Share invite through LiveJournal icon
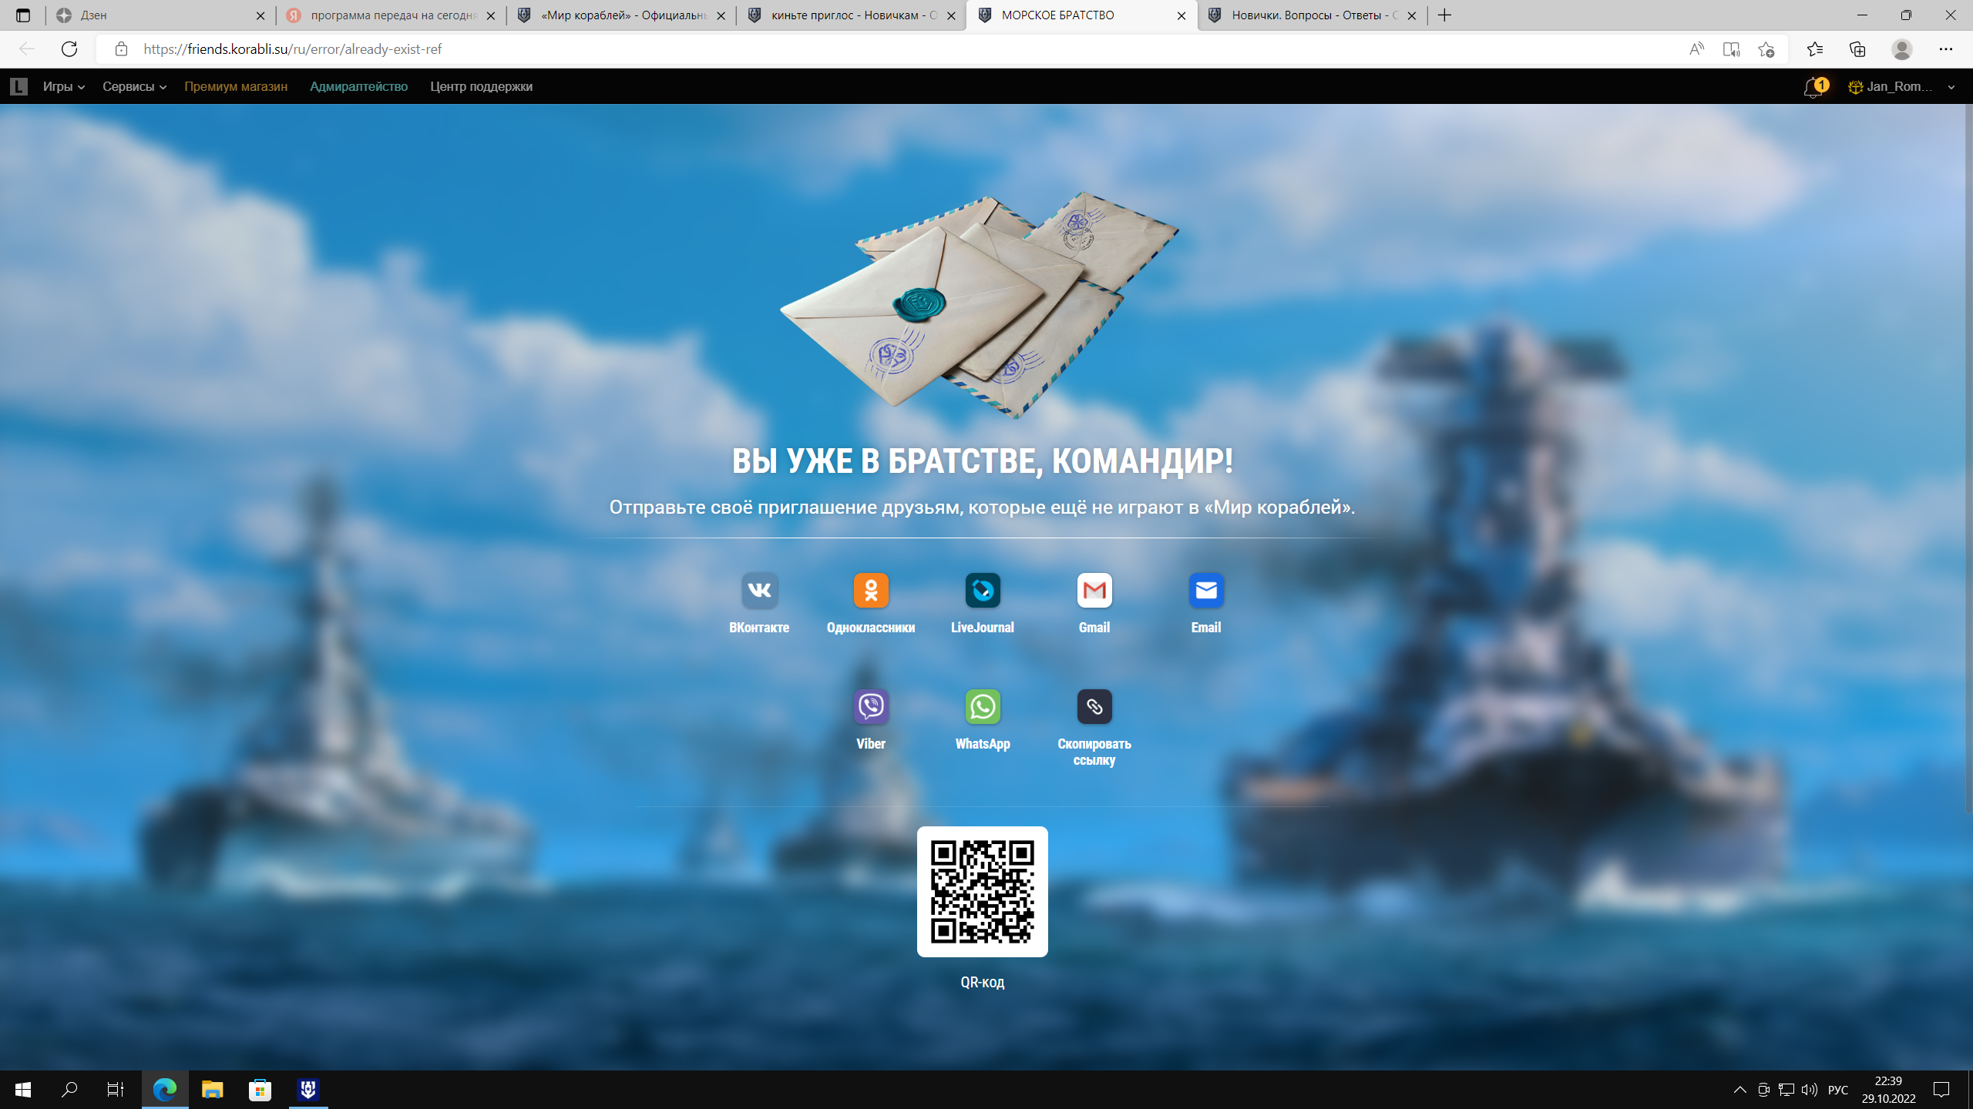Screen dimensions: 1973x1109 coord(983,591)
